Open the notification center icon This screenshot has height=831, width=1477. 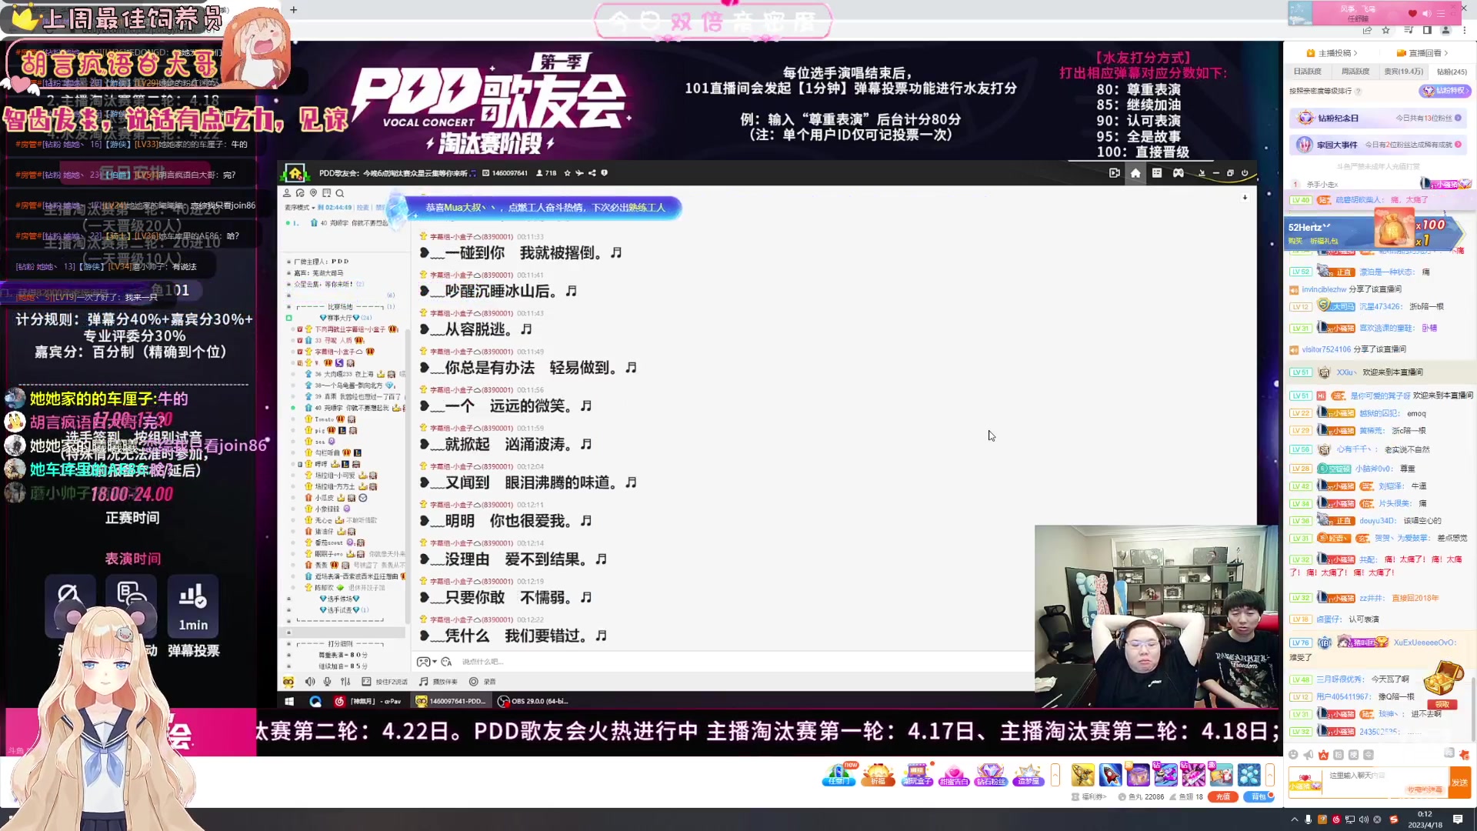pyautogui.click(x=1458, y=819)
